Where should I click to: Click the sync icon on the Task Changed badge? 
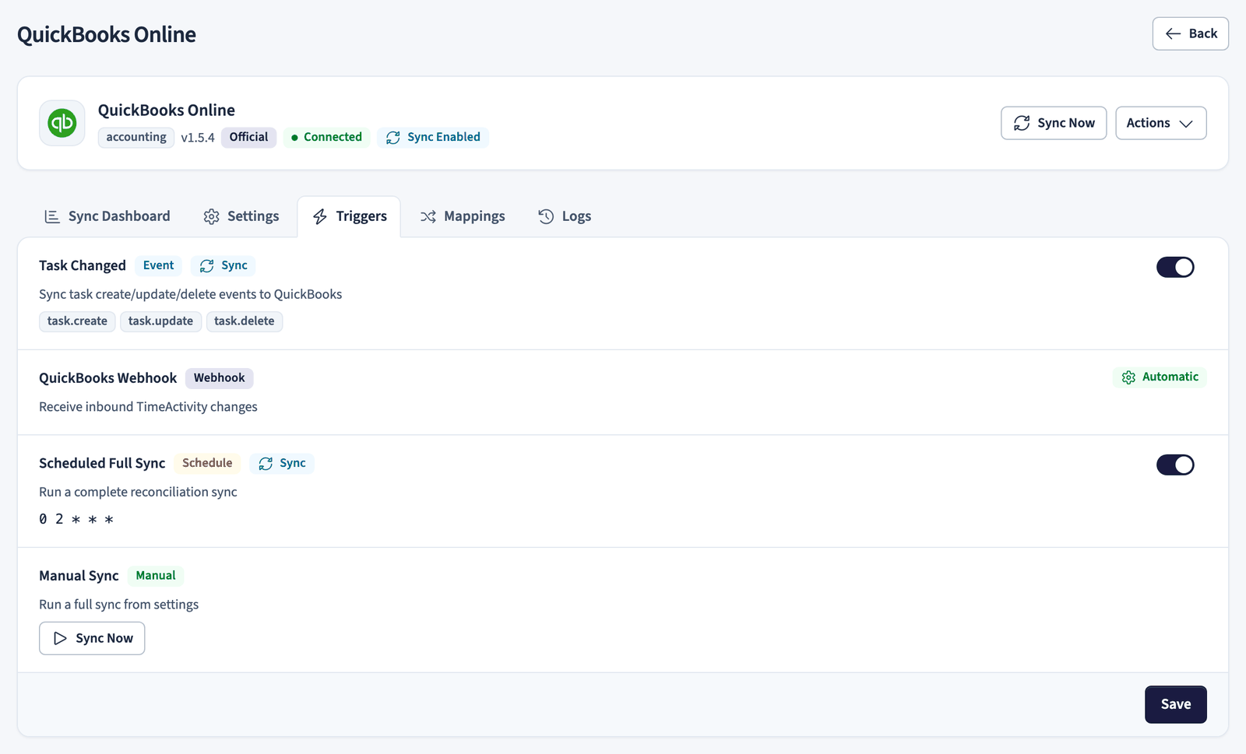coord(206,266)
